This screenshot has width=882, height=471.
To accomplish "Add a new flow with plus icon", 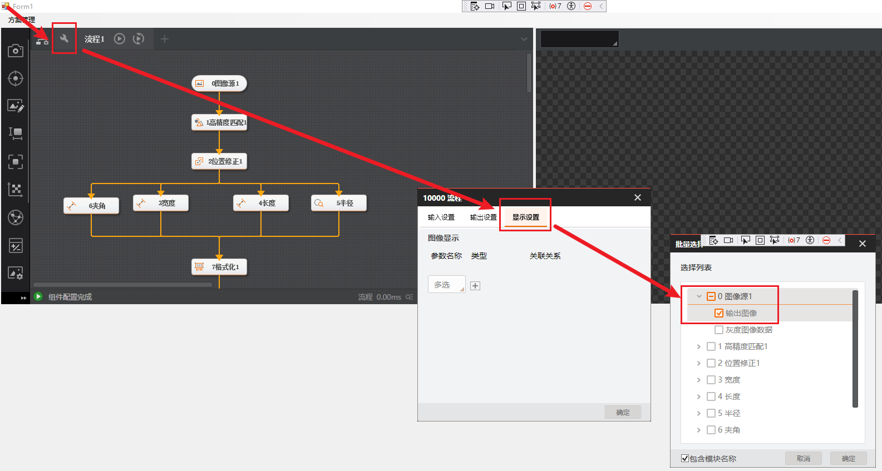I will (x=164, y=38).
